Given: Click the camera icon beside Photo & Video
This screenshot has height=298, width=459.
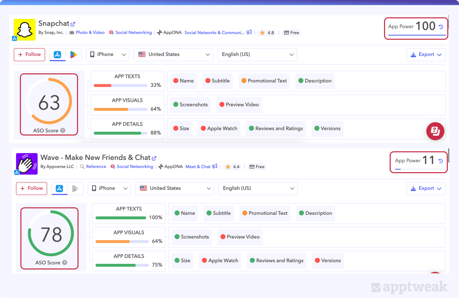Looking at the screenshot, I should click(72, 32).
